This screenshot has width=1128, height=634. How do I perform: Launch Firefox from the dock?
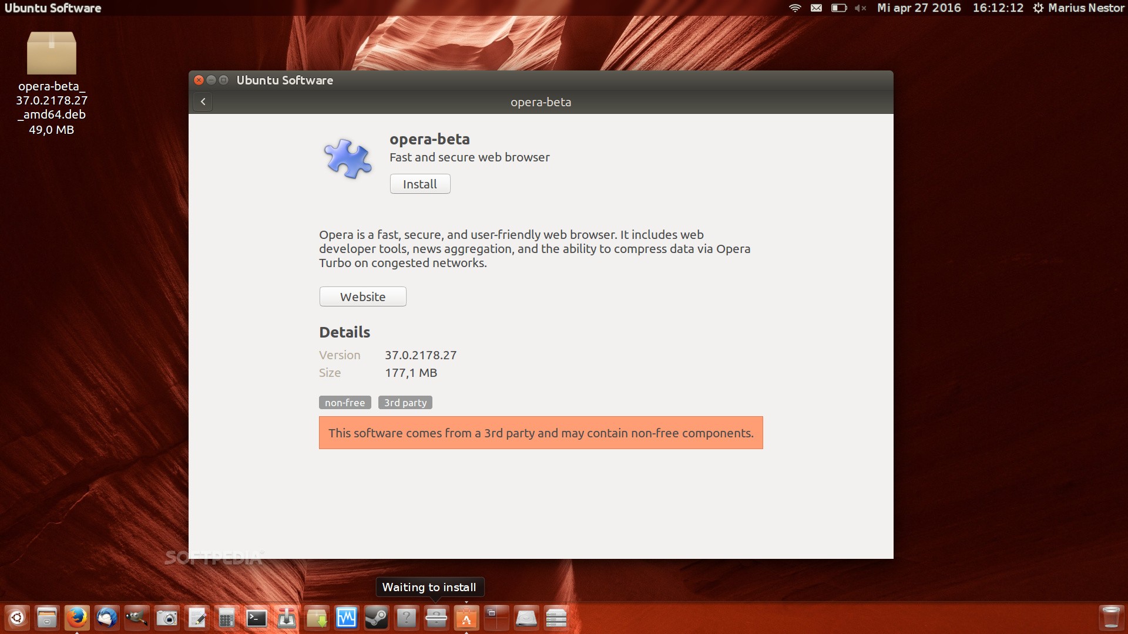point(77,618)
